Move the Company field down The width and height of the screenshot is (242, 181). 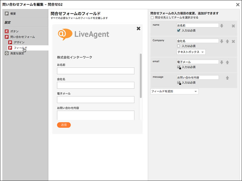pos(222,41)
